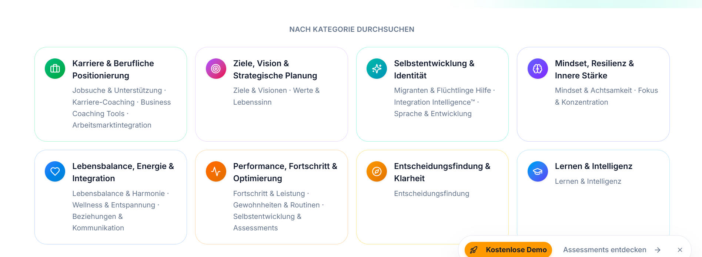Image resolution: width=702 pixels, height=257 pixels.
Task: Click the orange compass Entscheidungsfindung icon
Action: click(377, 172)
